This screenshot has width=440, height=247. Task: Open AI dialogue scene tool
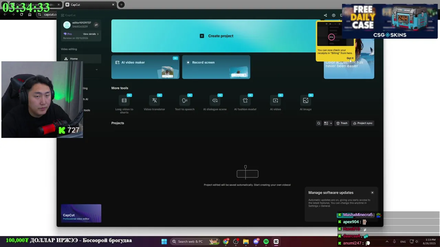(215, 103)
